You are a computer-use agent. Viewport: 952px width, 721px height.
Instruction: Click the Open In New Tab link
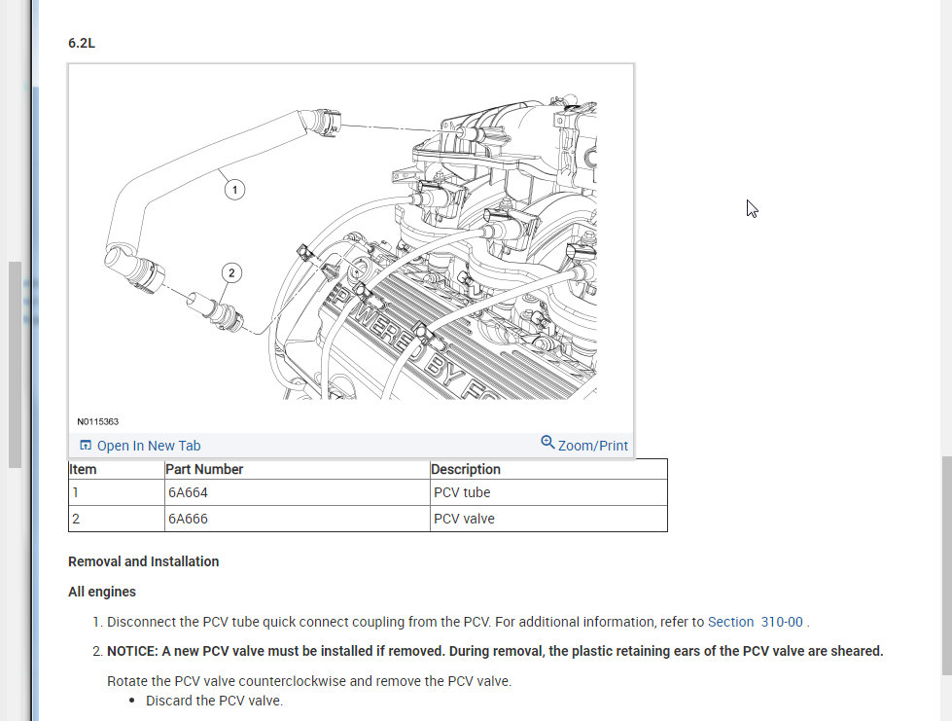tap(148, 446)
